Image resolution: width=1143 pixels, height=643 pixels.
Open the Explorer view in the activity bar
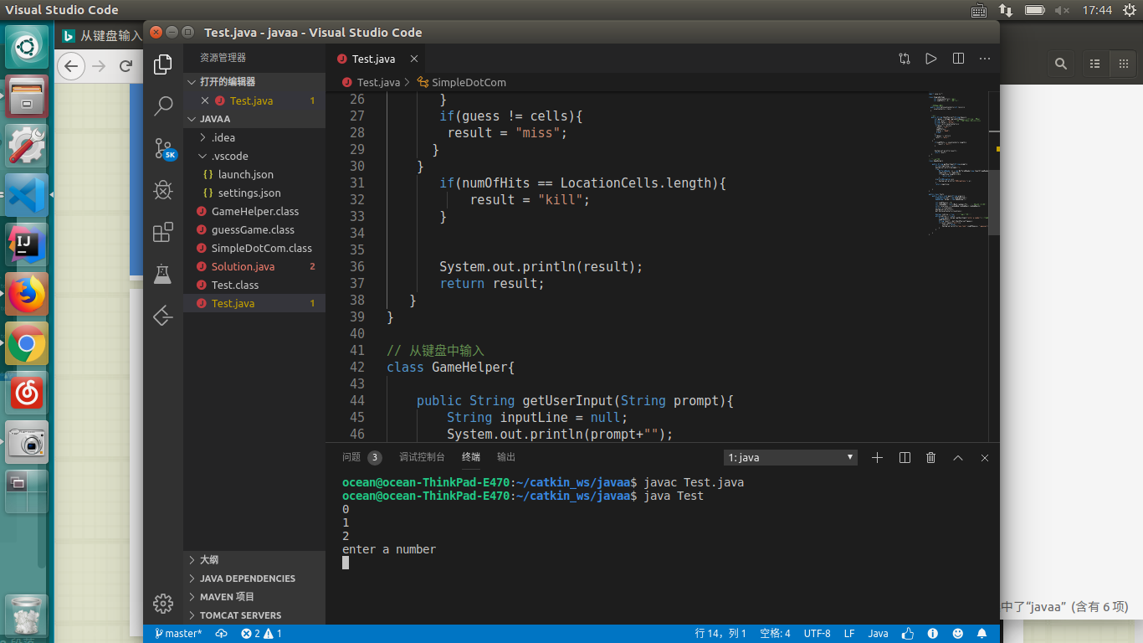click(x=162, y=64)
